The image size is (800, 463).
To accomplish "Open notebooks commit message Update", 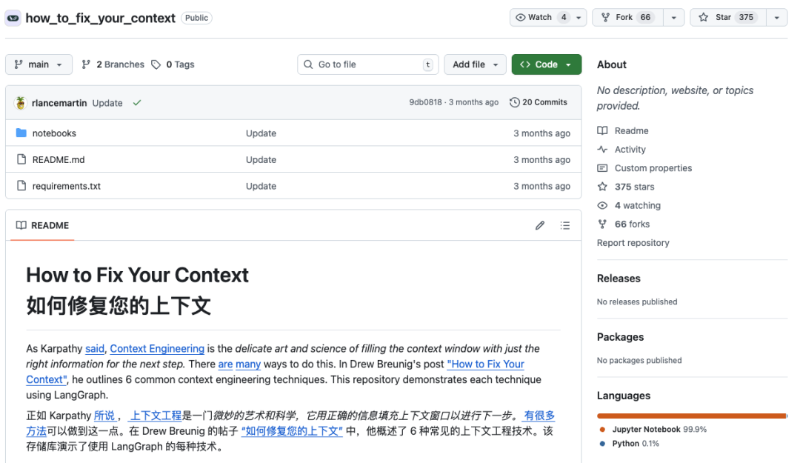I will click(261, 133).
